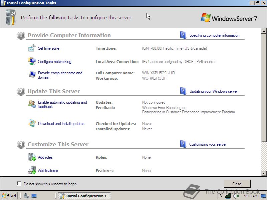
Task: Click the network status tray icon
Action: pyautogui.click(x=228, y=196)
